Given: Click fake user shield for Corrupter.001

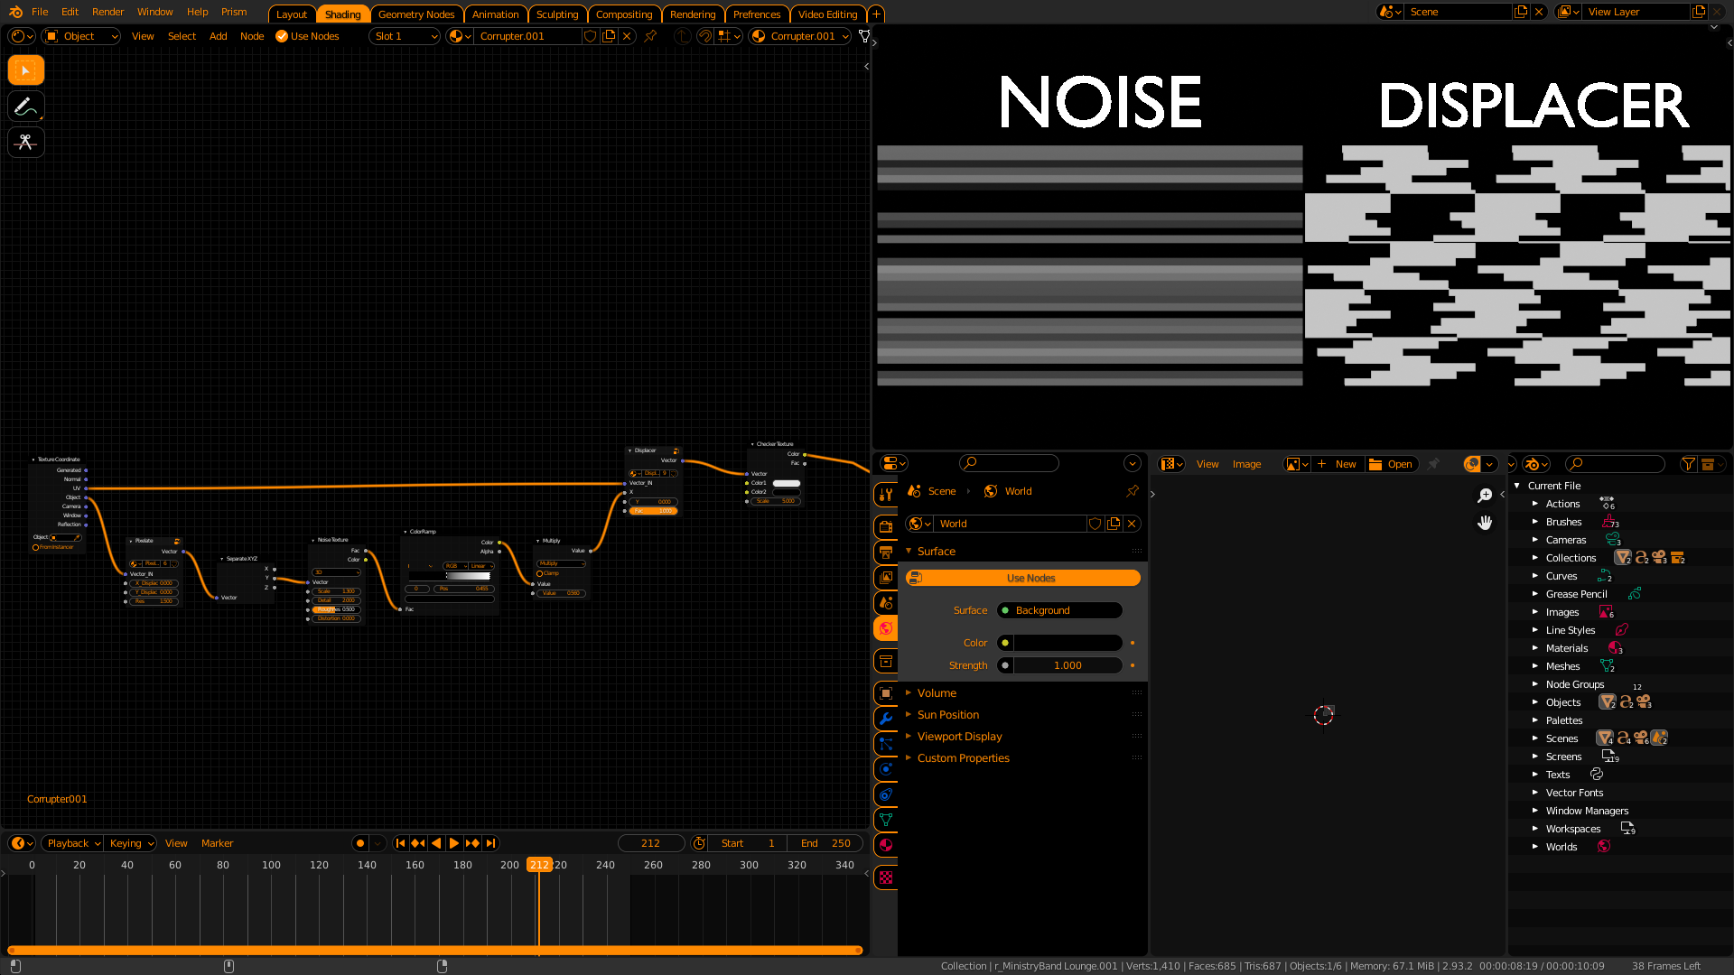Looking at the screenshot, I should click(x=591, y=36).
